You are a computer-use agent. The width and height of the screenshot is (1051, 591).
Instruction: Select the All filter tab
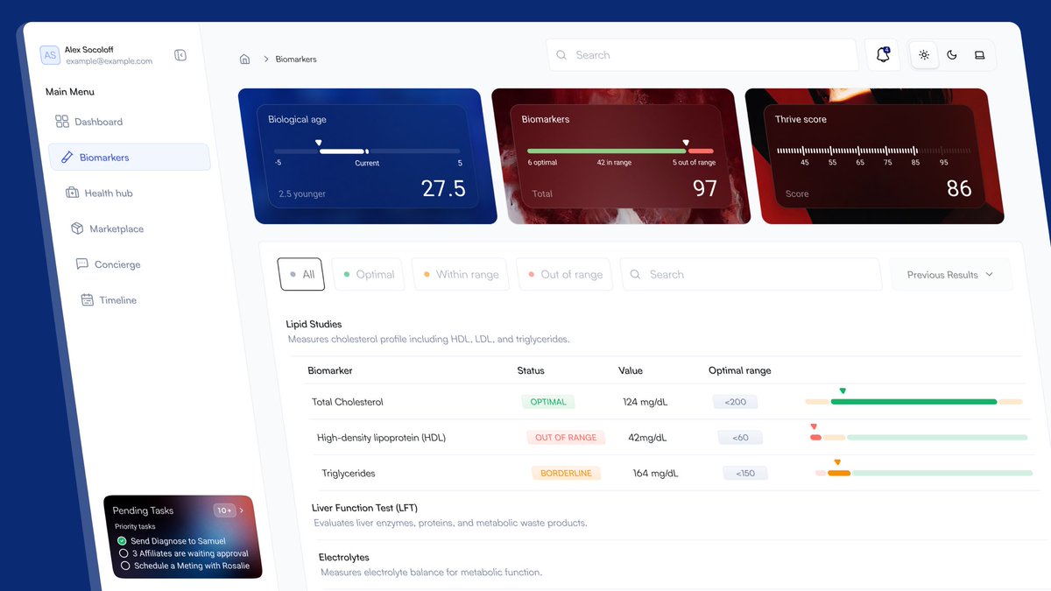click(x=301, y=274)
